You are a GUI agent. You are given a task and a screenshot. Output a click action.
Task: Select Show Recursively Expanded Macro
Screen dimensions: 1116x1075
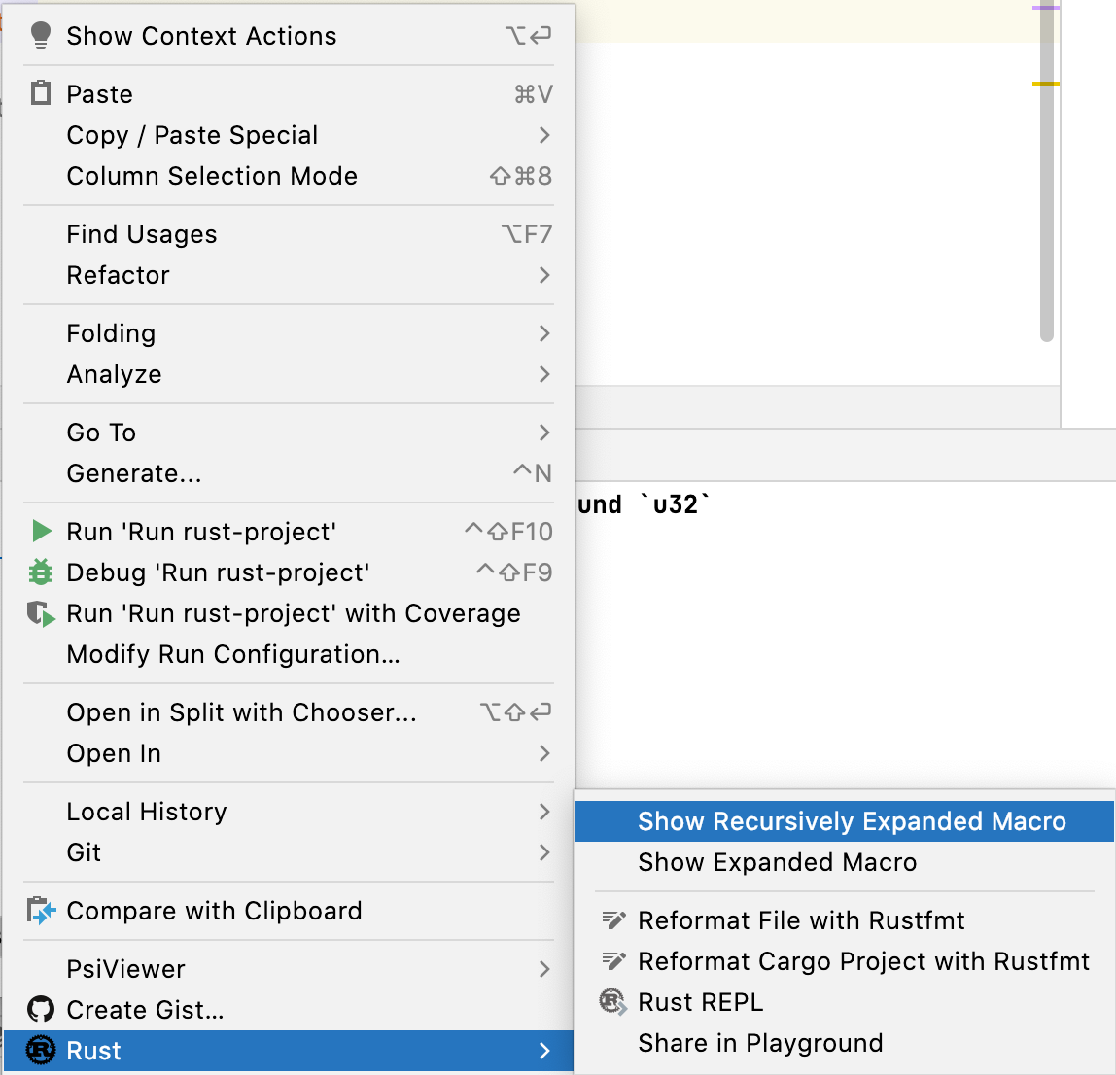(845, 821)
